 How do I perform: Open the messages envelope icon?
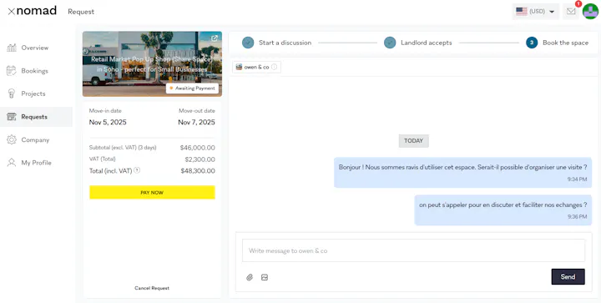pyautogui.click(x=571, y=12)
